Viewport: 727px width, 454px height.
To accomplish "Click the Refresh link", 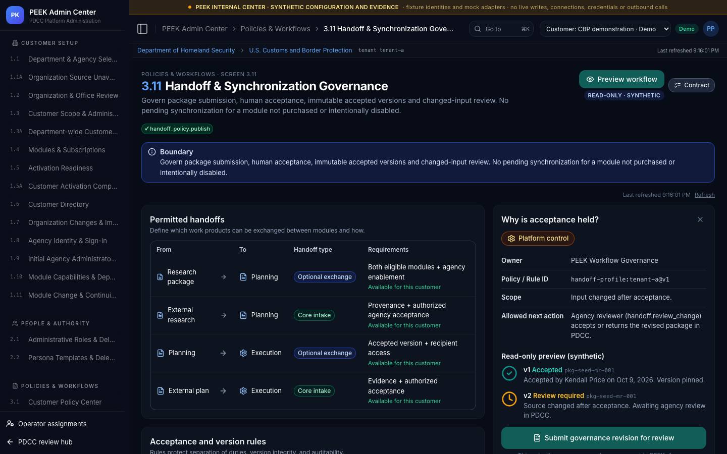I will [x=704, y=195].
